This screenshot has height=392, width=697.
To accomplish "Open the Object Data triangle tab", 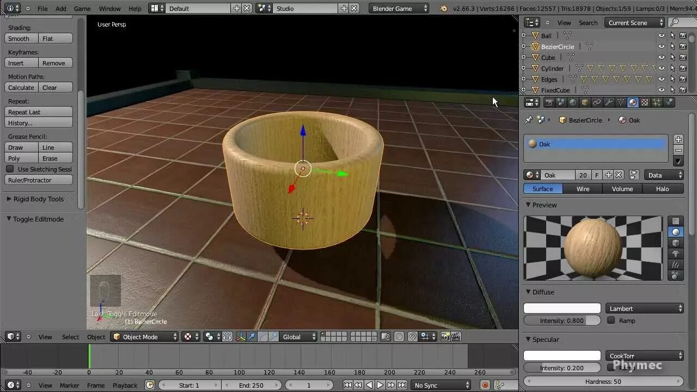I will pos(621,102).
